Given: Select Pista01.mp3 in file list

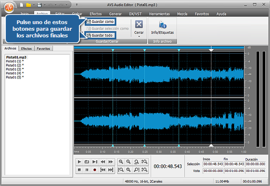Looking at the screenshot, I should (x=16, y=57).
